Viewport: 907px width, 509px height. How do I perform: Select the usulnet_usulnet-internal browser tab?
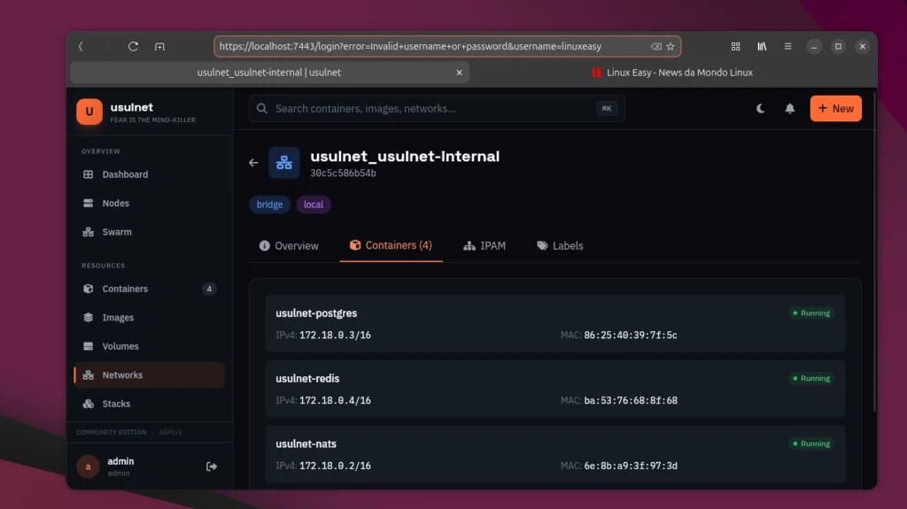pos(269,73)
